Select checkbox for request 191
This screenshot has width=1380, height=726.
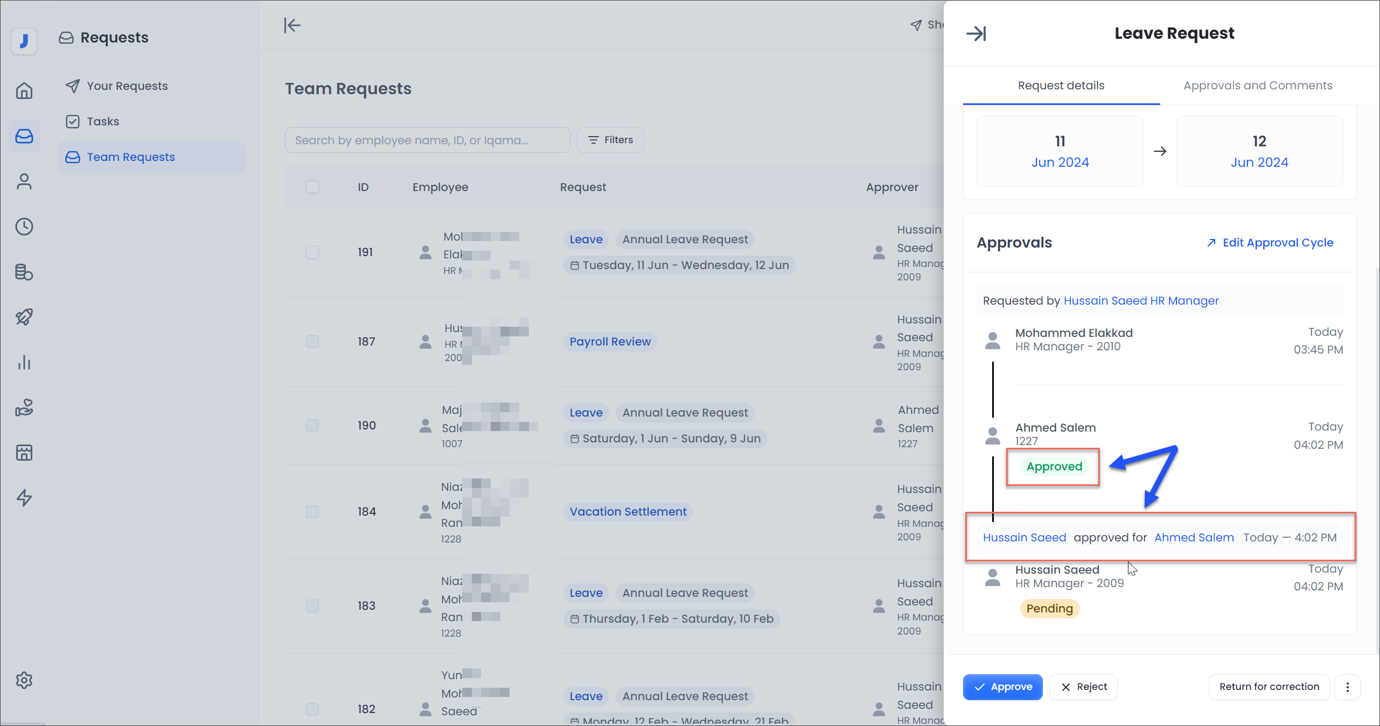312,252
